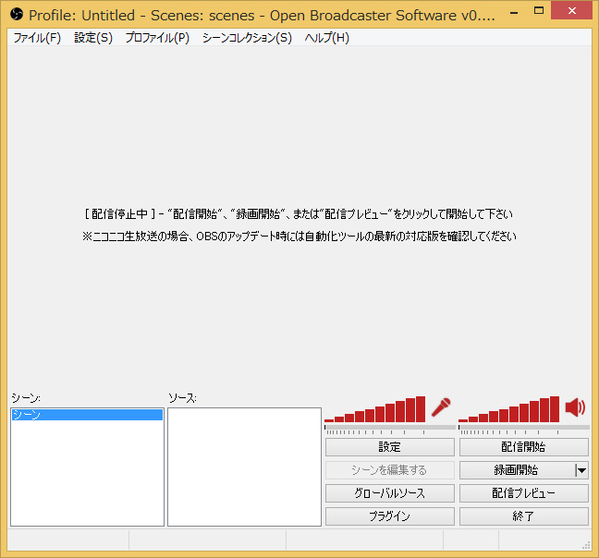Click the OBS logo in the title bar

(x=17, y=15)
